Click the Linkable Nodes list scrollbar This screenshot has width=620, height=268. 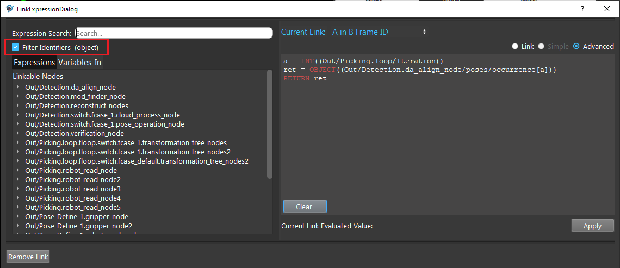270,124
